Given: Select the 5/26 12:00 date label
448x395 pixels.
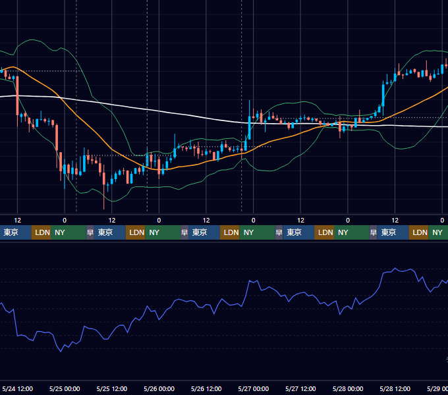Looking at the screenshot, I should coord(206,388).
